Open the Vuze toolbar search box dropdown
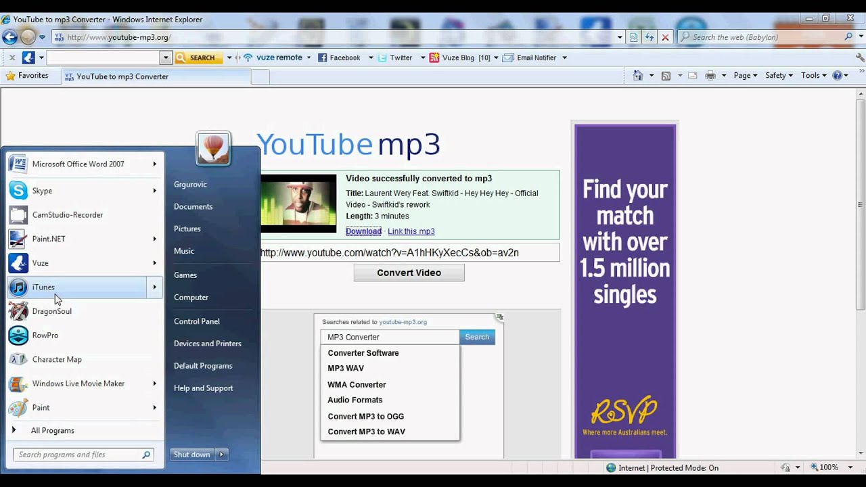Viewport: 866px width, 487px height. click(166, 57)
